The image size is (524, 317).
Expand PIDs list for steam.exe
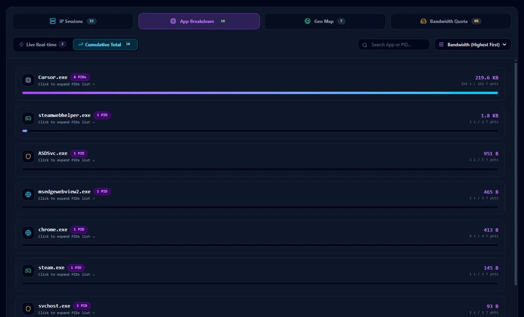click(x=67, y=275)
